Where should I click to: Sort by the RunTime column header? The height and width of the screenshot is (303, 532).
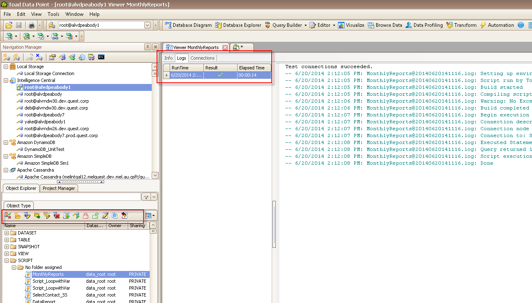[x=187, y=68]
